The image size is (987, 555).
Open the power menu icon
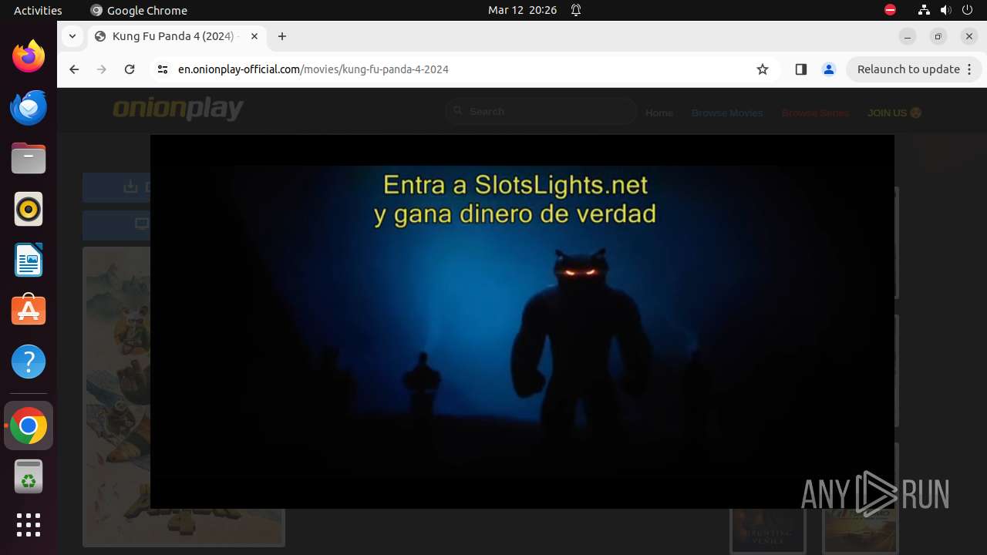pos(968,10)
